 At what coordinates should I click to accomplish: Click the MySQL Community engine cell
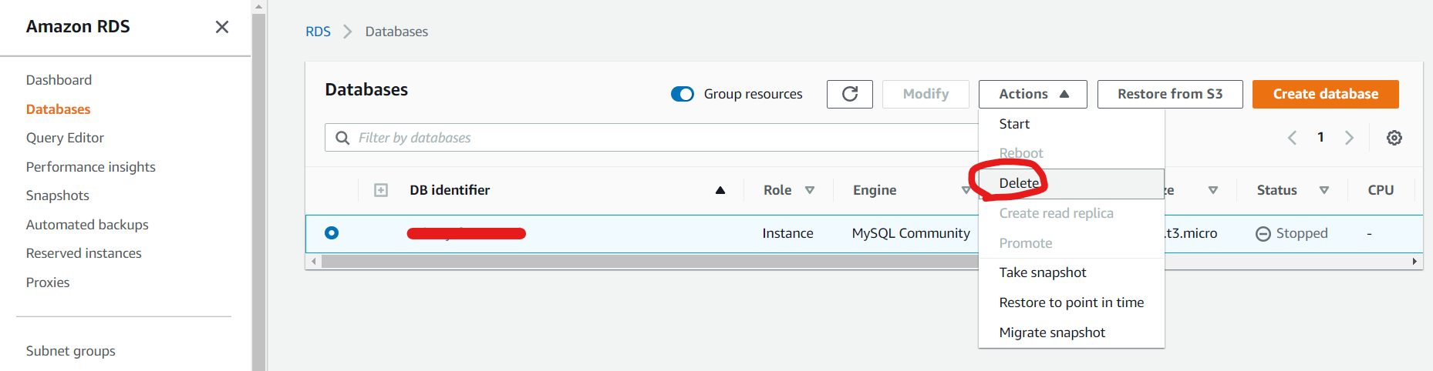click(x=911, y=233)
